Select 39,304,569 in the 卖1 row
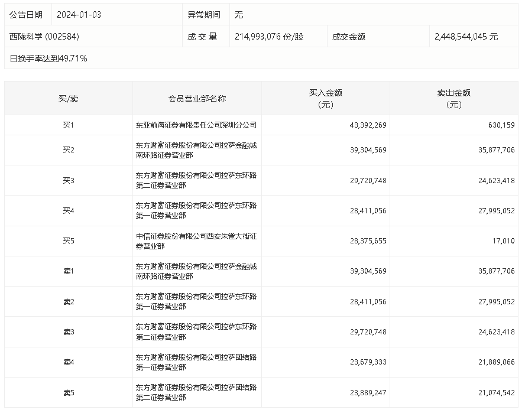Image resolution: width=525 pixels, height=413 pixels. click(368, 271)
